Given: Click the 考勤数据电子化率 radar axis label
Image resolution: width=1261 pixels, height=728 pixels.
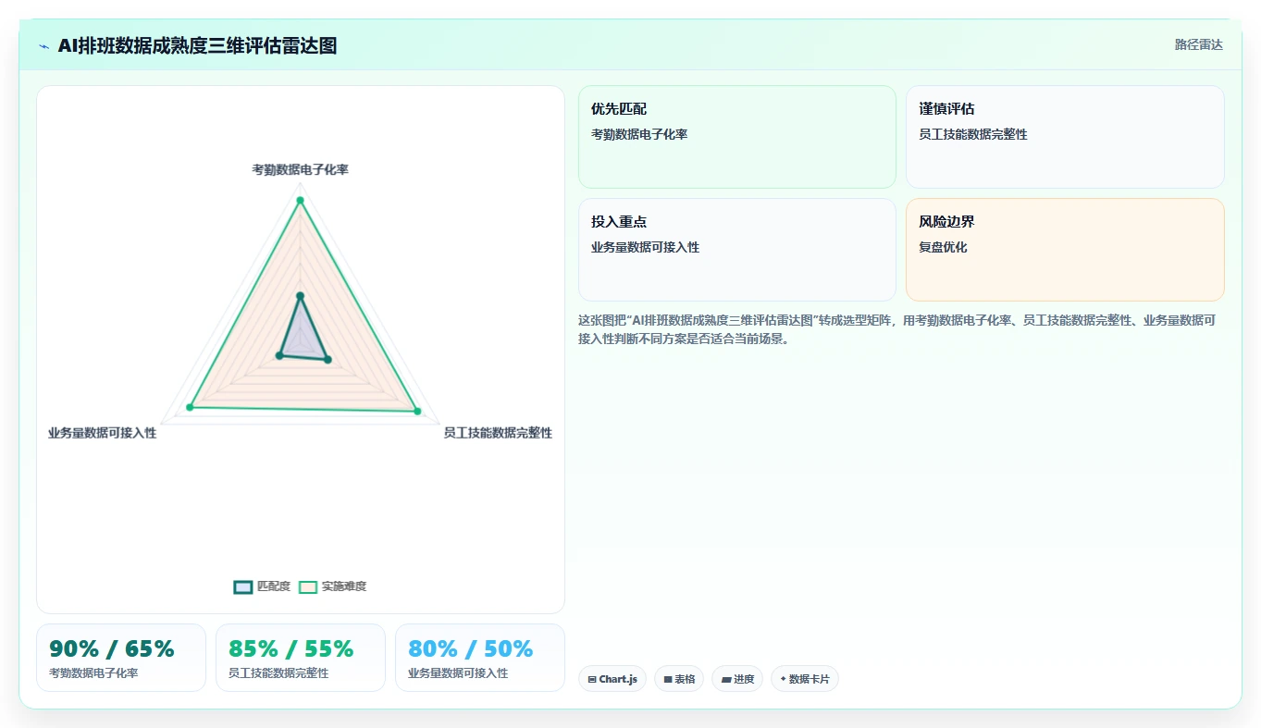Looking at the screenshot, I should pos(301,170).
